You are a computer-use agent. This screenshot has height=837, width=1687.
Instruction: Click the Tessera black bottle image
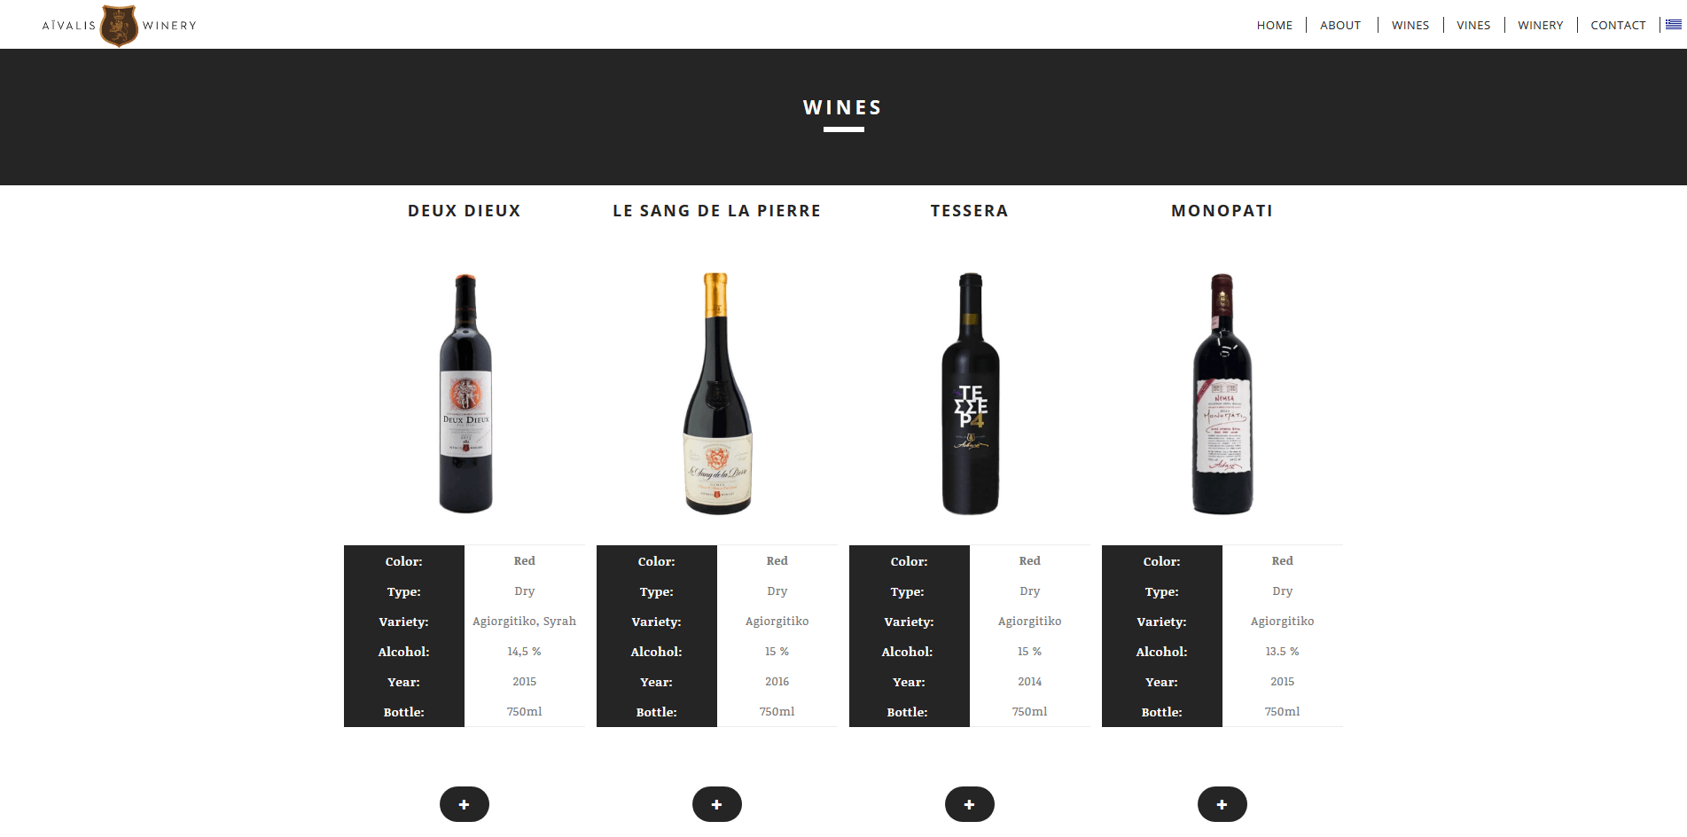point(971,394)
